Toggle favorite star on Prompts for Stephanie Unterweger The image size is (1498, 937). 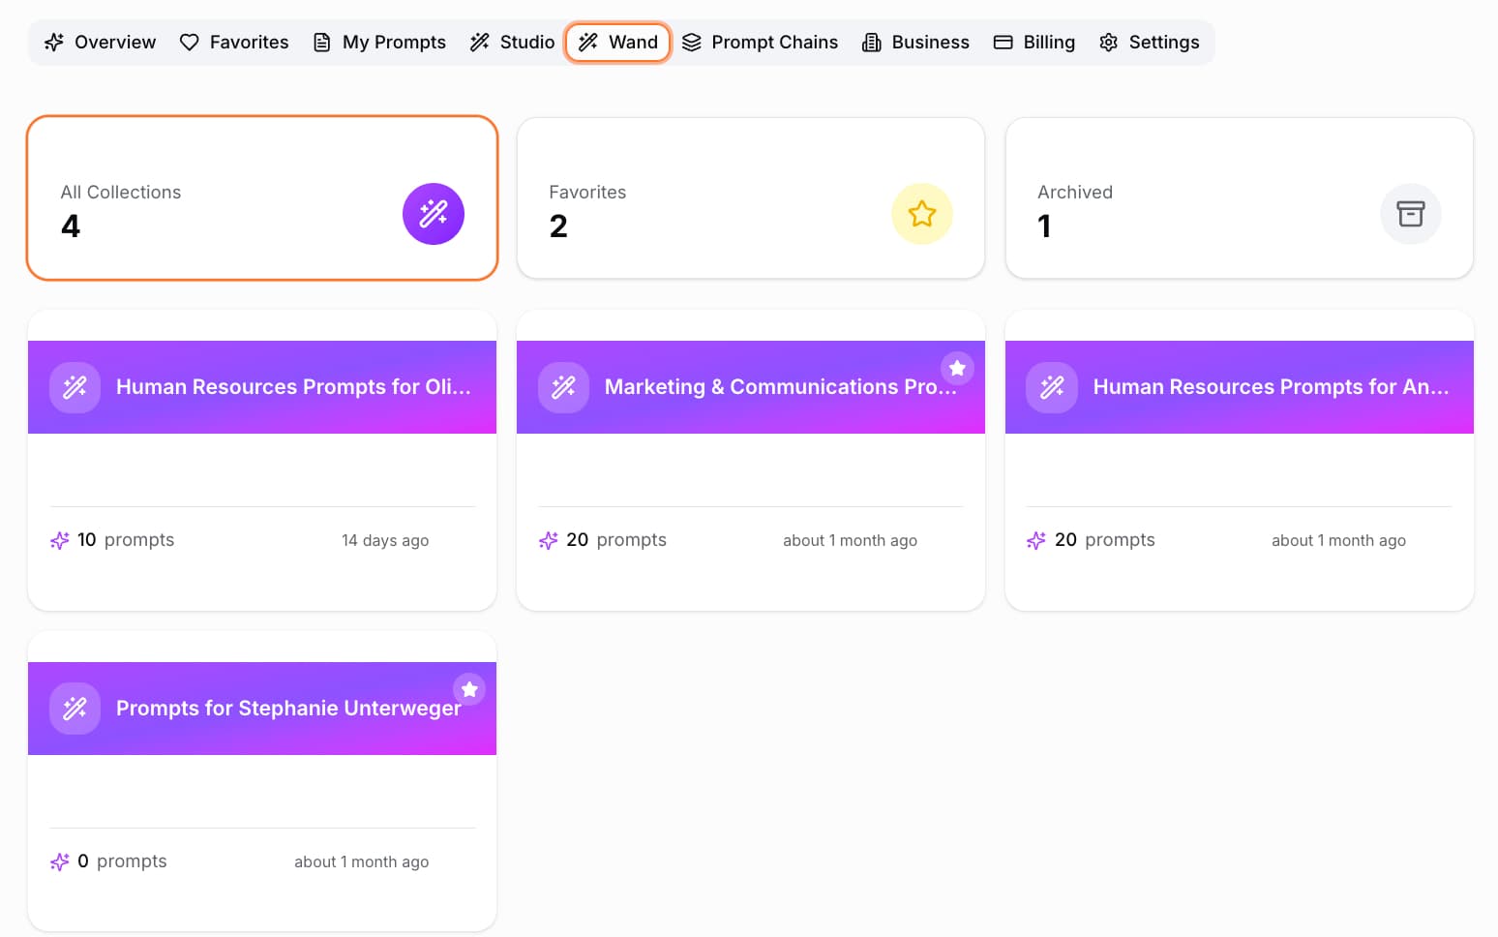(x=469, y=689)
